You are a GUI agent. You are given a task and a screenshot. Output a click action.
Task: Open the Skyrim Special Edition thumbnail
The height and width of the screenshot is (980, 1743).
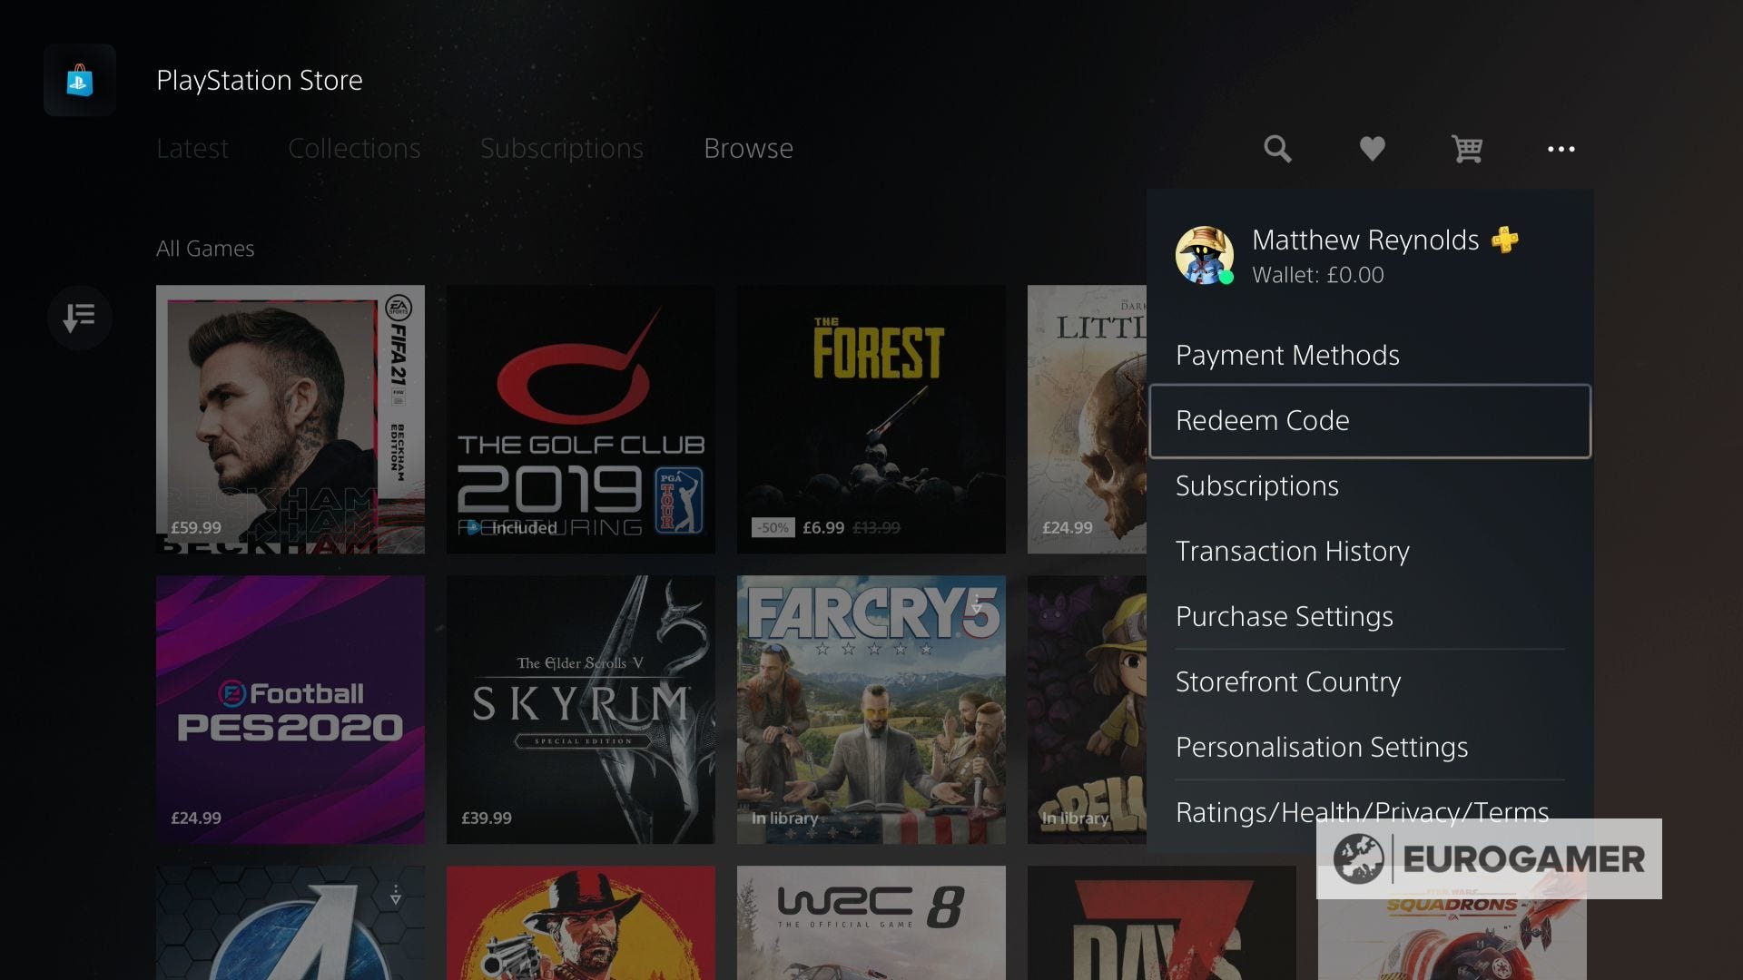coord(580,710)
